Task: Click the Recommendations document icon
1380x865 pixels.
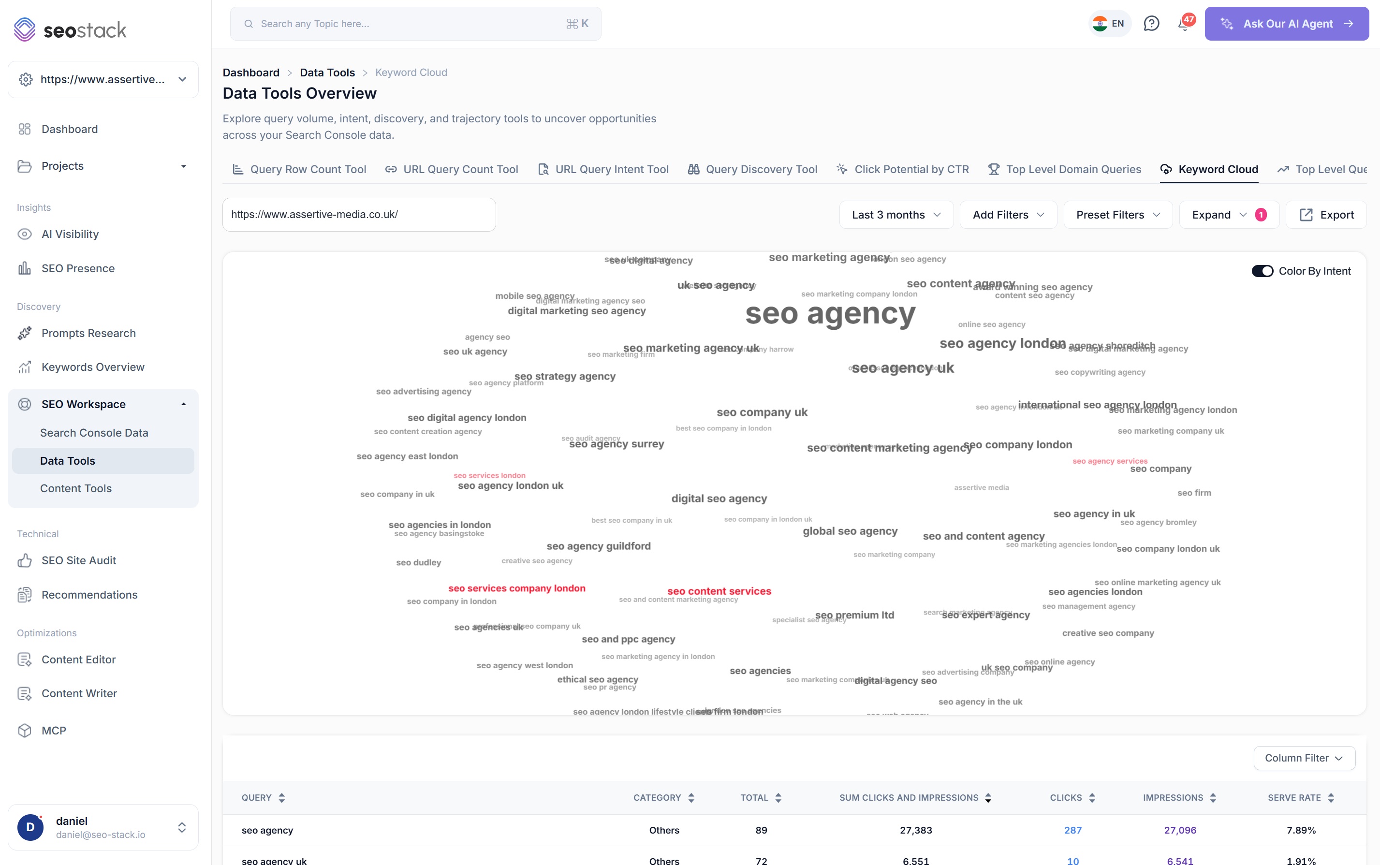Action: pos(24,594)
